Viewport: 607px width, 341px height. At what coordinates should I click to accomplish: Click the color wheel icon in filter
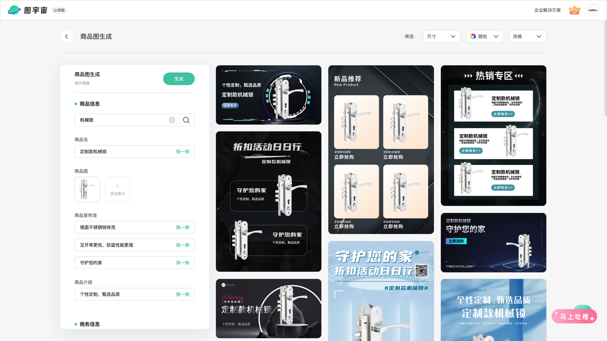[473, 36]
